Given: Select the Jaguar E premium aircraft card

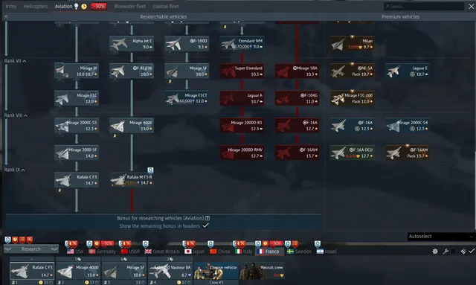Looking at the screenshot, I should pyautogui.click(x=408, y=71).
